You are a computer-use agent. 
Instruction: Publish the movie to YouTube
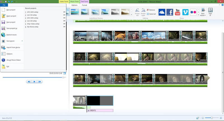(178, 12)
